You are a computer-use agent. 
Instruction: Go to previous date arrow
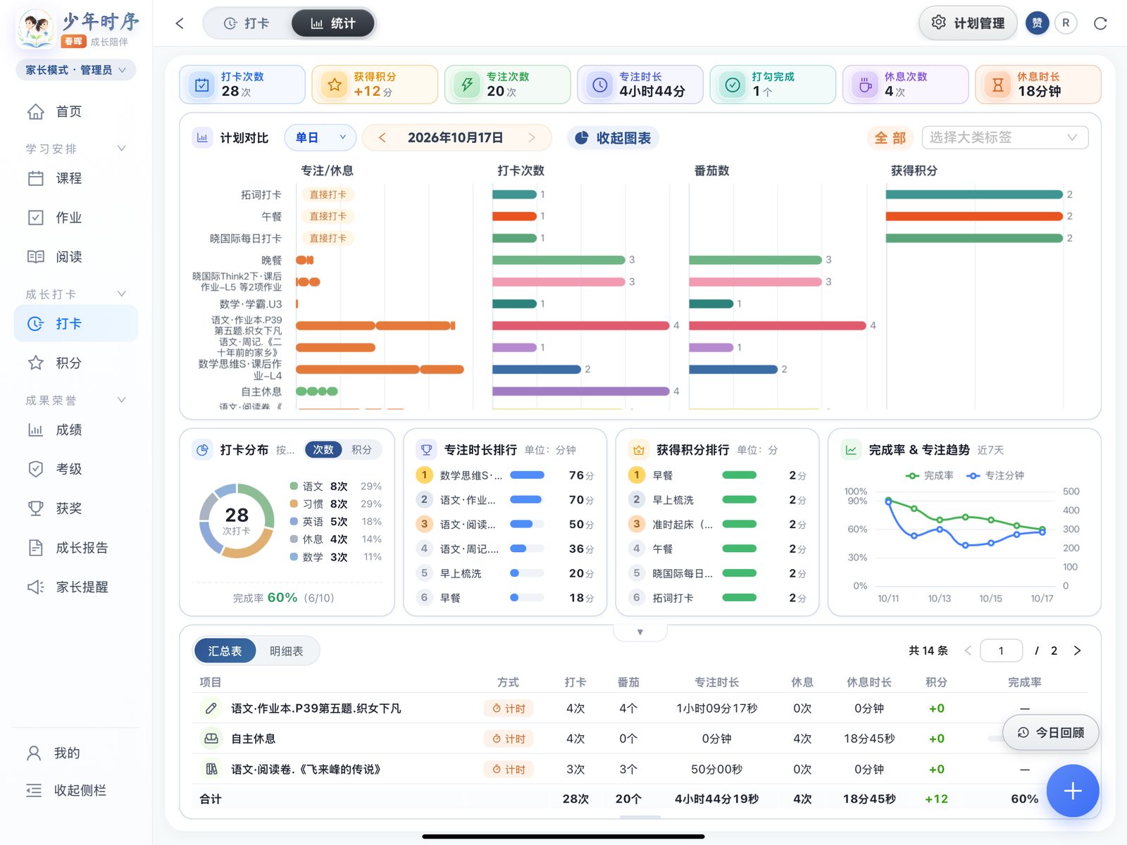click(382, 137)
